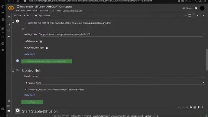Open the Insert menu
Viewport: 208px width, 117px height.
(35, 11)
